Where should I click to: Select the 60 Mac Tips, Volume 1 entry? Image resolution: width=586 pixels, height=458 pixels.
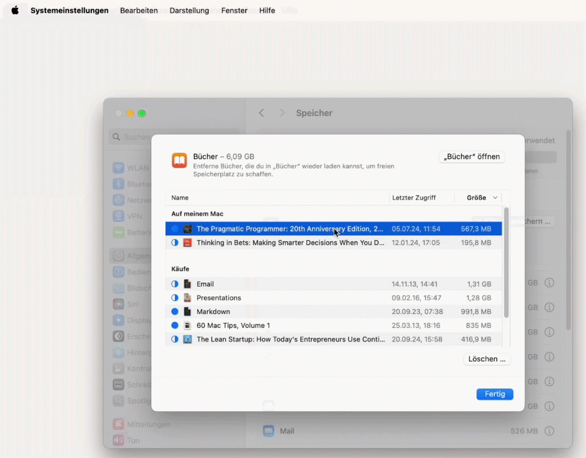pyautogui.click(x=233, y=325)
